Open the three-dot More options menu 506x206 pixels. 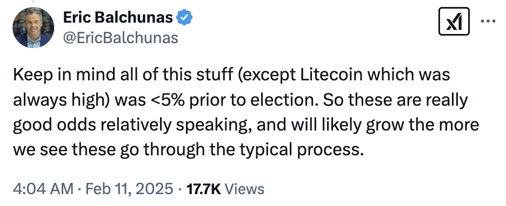[x=488, y=21]
